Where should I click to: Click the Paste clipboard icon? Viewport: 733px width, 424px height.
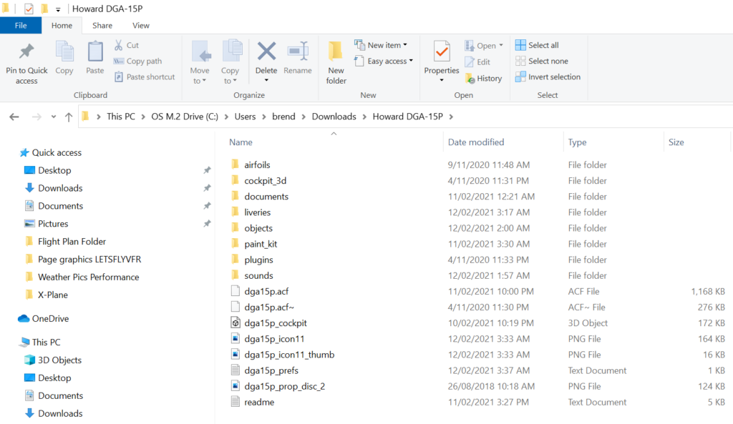pyautogui.click(x=95, y=51)
